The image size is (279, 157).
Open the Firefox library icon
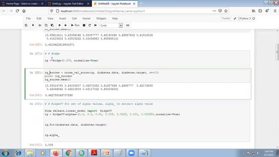pyautogui.click(x=254, y=11)
